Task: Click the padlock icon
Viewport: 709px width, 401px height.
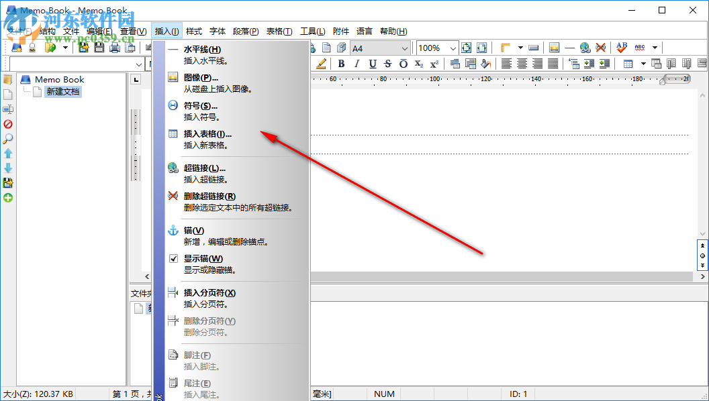Action: click(32, 47)
